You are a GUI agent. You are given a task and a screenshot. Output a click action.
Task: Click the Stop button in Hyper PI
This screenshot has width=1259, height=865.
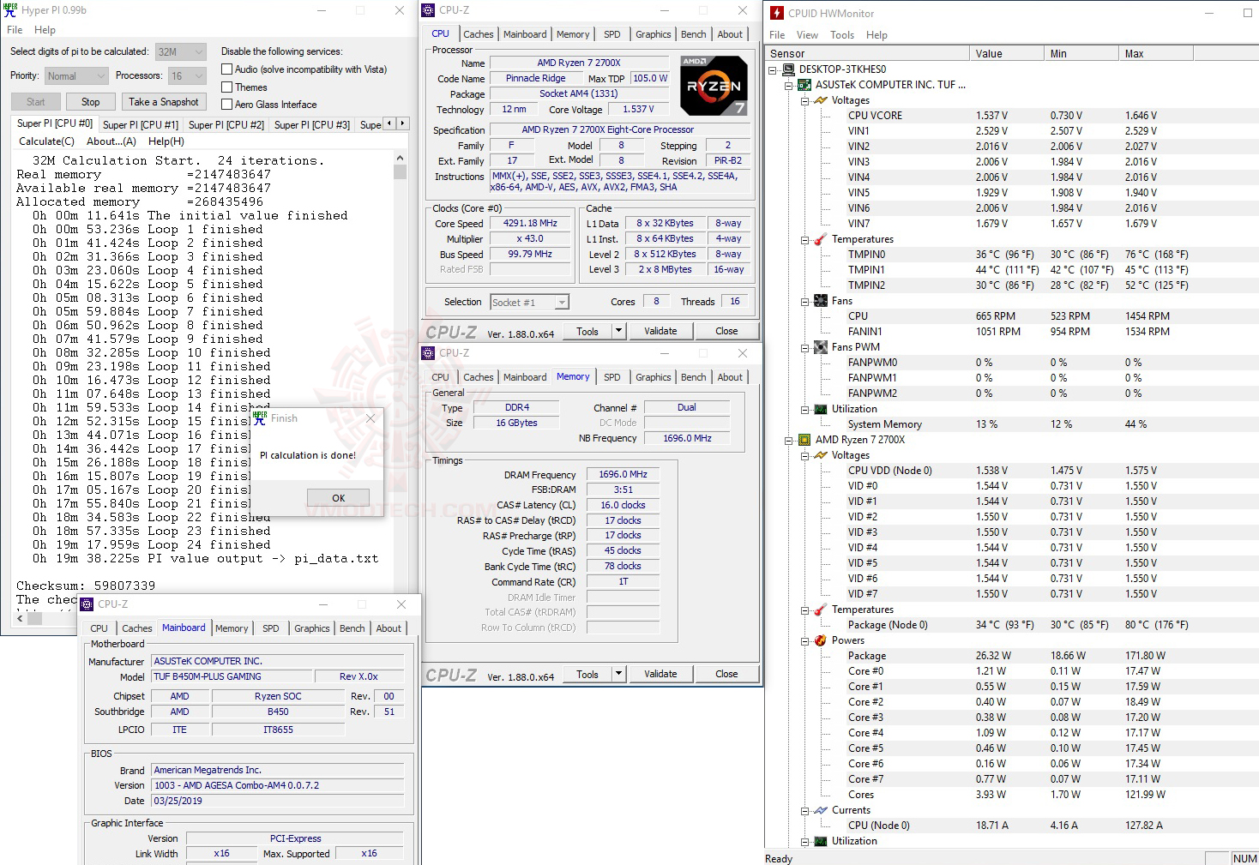point(91,102)
